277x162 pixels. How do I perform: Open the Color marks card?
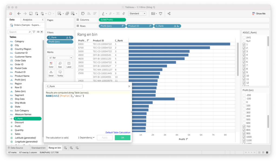tap(51, 64)
